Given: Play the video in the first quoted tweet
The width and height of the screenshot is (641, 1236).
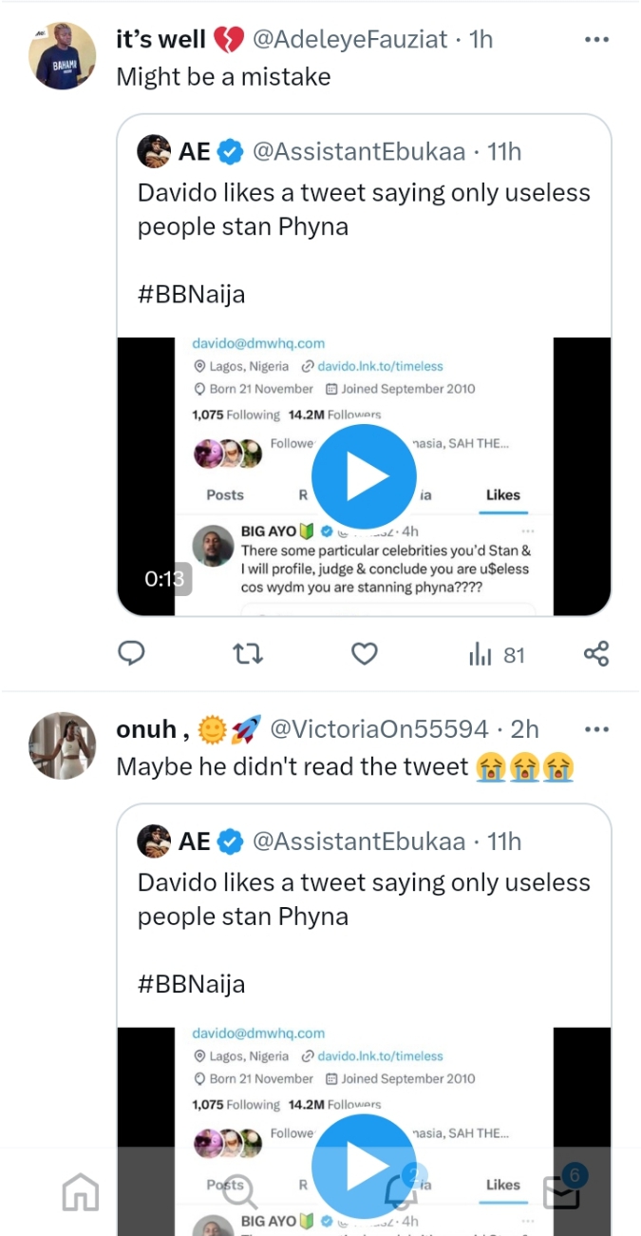Looking at the screenshot, I should pos(364,476).
